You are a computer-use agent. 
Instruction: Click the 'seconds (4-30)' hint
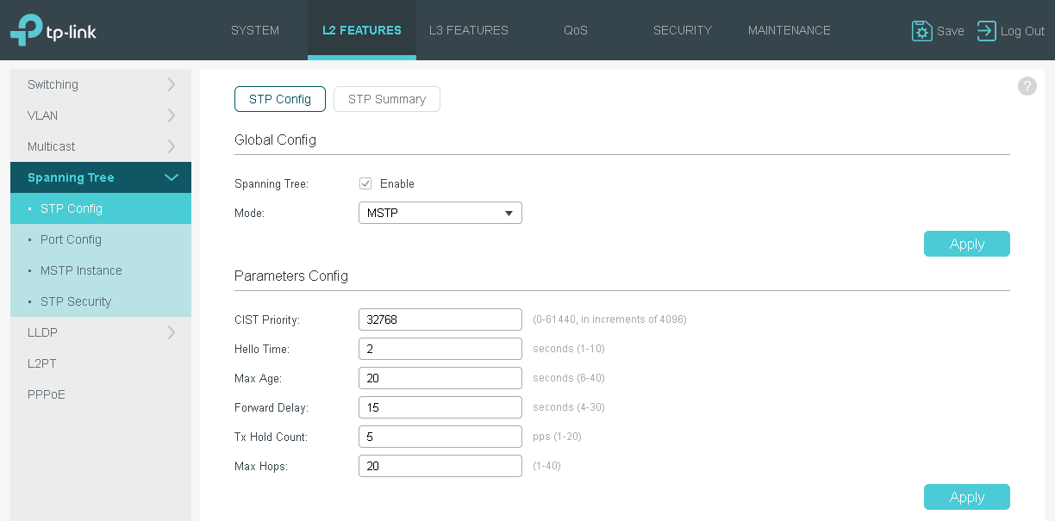569,407
